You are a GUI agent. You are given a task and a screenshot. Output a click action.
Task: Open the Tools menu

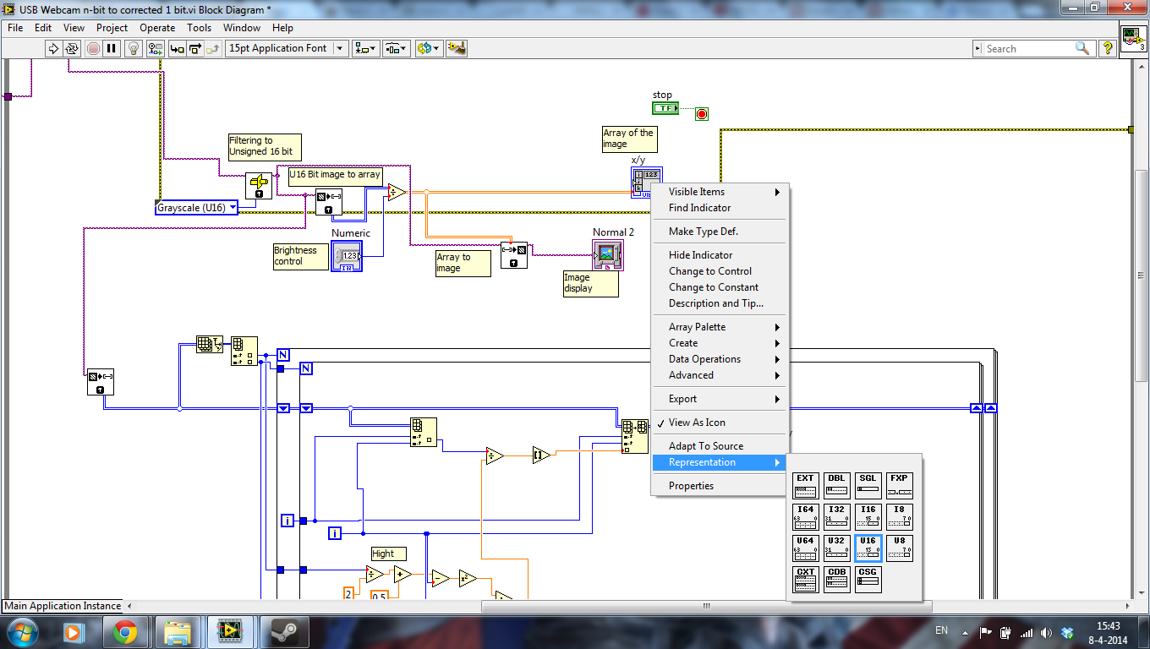(x=200, y=28)
